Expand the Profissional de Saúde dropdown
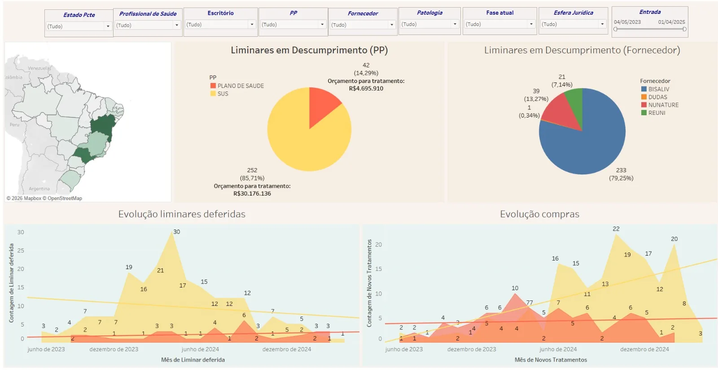Screen dimensions: 718x370 pyautogui.click(x=148, y=25)
